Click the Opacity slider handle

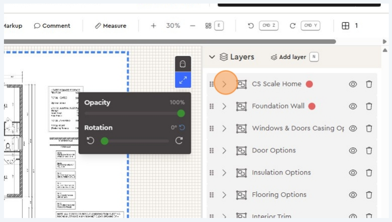[181, 114]
